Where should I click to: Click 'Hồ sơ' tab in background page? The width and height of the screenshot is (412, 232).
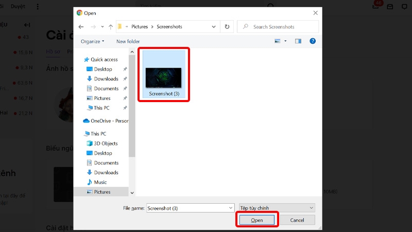click(x=53, y=52)
